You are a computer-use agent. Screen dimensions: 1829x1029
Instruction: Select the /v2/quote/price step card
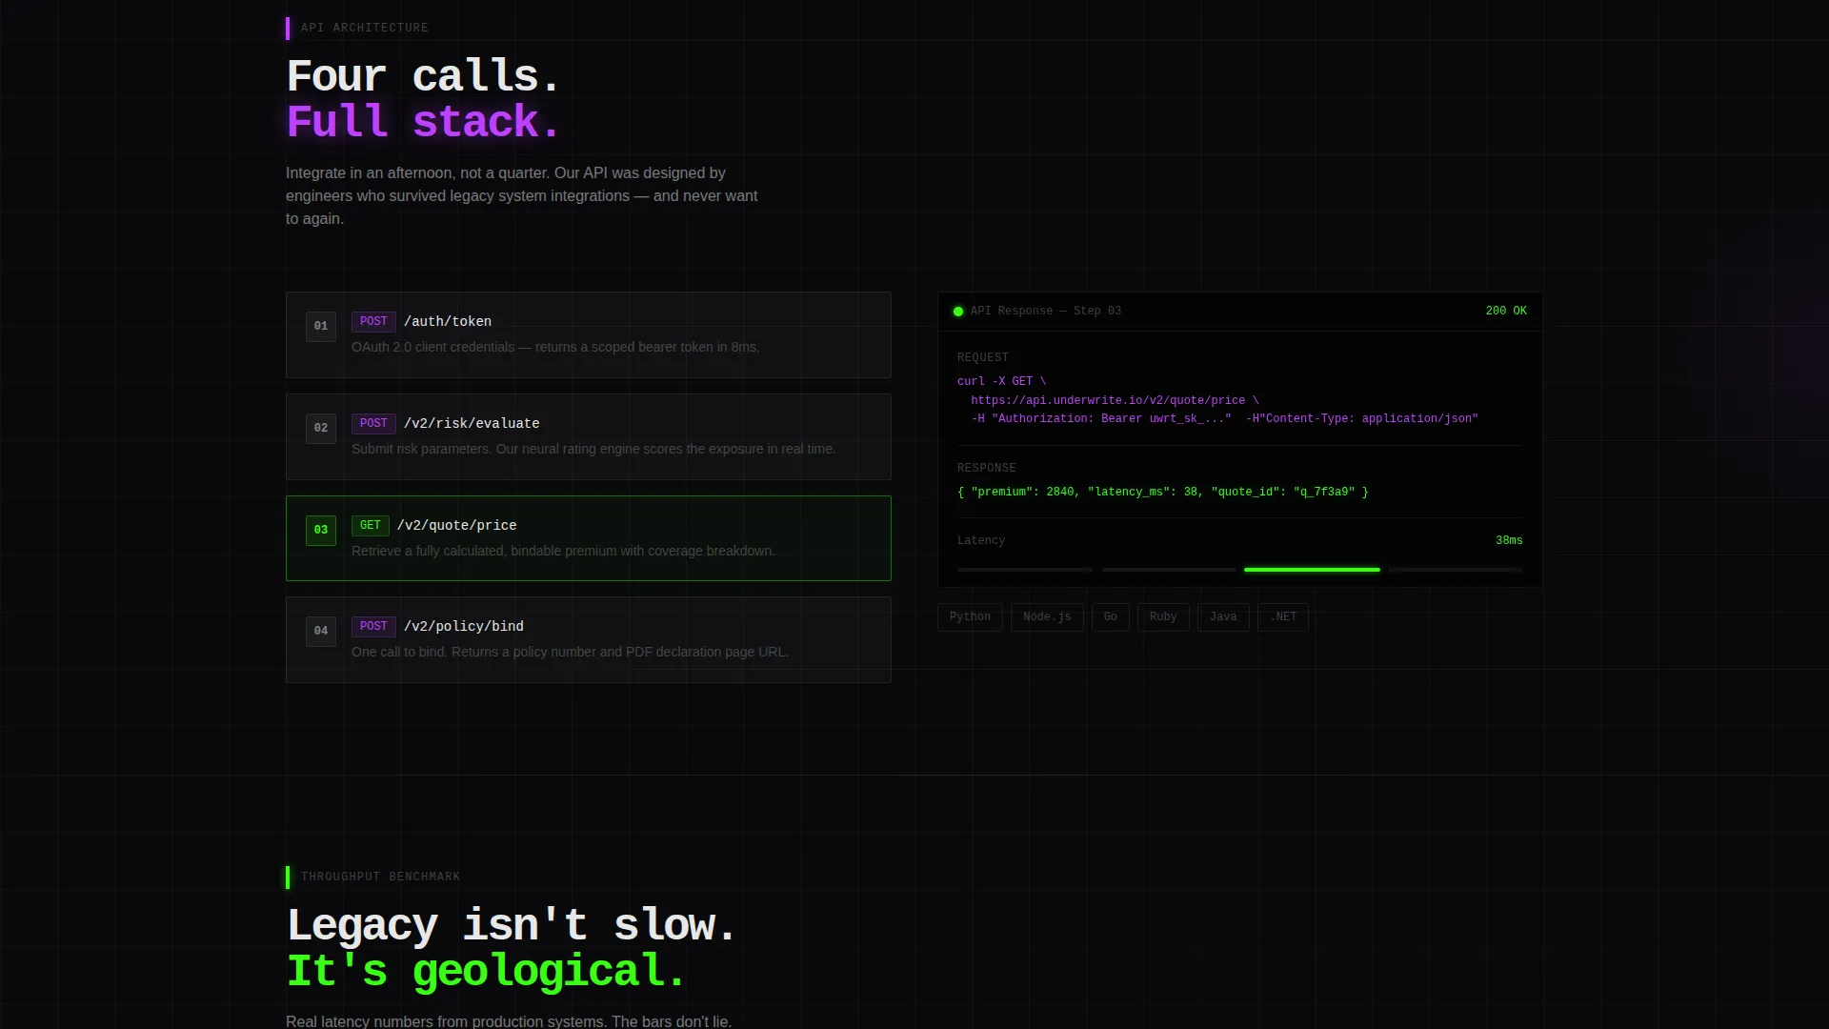pyautogui.click(x=589, y=538)
